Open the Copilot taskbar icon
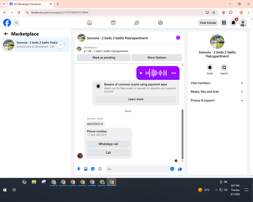This screenshot has width=253, height=202. tap(24, 182)
